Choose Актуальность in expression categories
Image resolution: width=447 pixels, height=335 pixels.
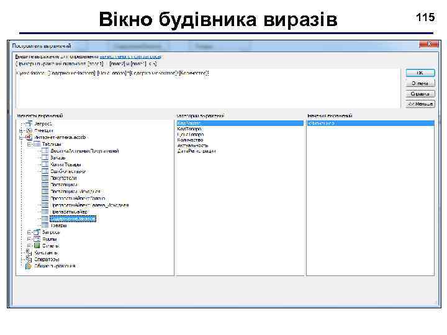(x=192, y=146)
